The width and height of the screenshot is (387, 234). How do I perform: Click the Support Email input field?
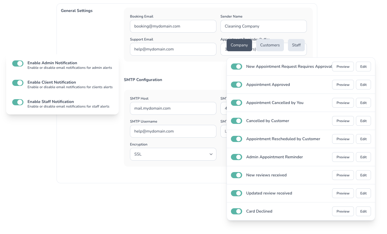[x=173, y=49]
